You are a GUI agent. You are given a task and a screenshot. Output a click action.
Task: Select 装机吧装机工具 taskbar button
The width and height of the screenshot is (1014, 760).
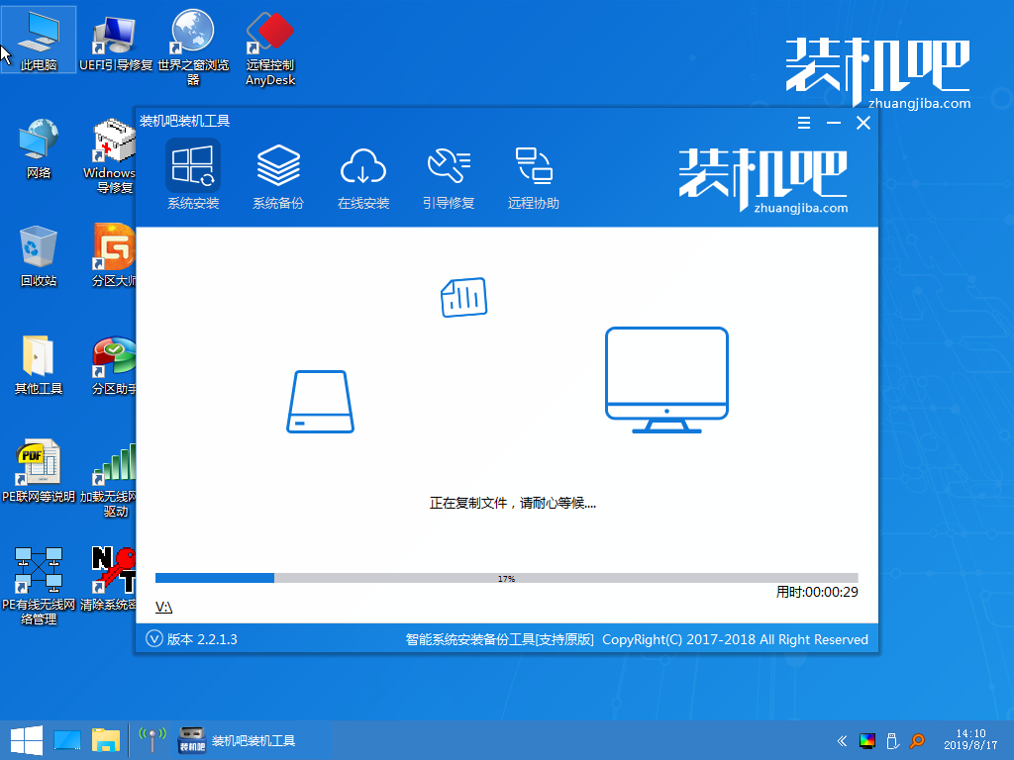238,739
